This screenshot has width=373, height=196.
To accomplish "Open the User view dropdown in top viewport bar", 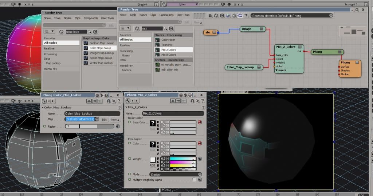I will pyautogui.click(x=183, y=4).
